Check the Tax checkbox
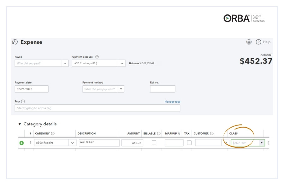 [x=189, y=143]
